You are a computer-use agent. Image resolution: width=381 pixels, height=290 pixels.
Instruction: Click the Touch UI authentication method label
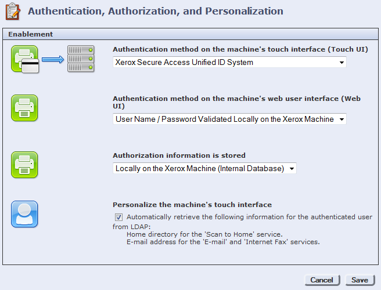click(240, 49)
